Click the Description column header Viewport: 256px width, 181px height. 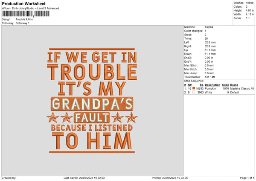pos(212,85)
